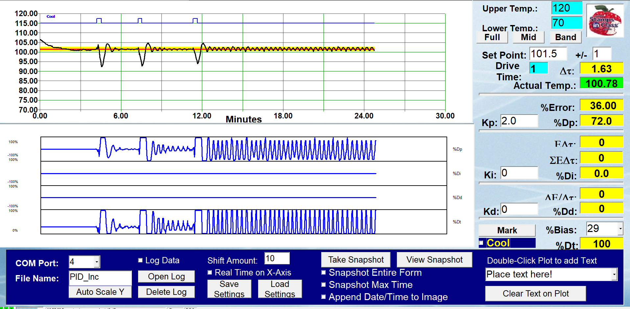Viewport: 630px width, 309px height.
Task: Click the Drive Time field
Action: pyautogui.click(x=539, y=68)
